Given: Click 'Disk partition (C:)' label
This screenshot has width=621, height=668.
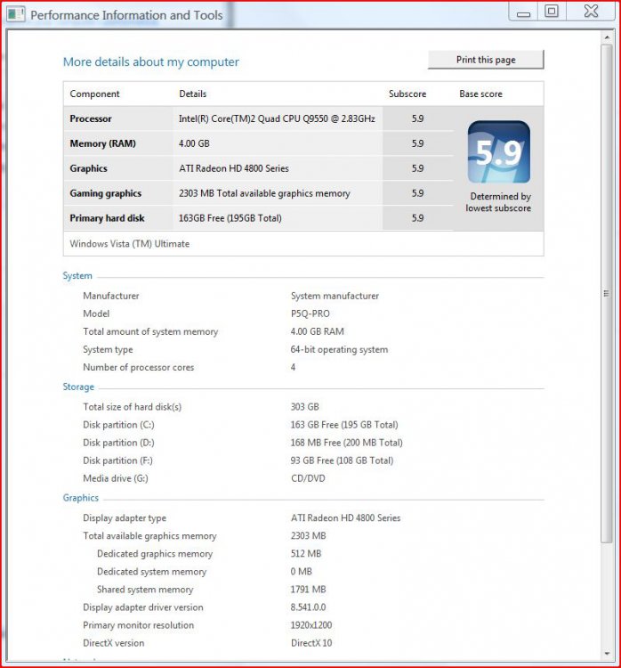Looking at the screenshot, I should [x=118, y=425].
